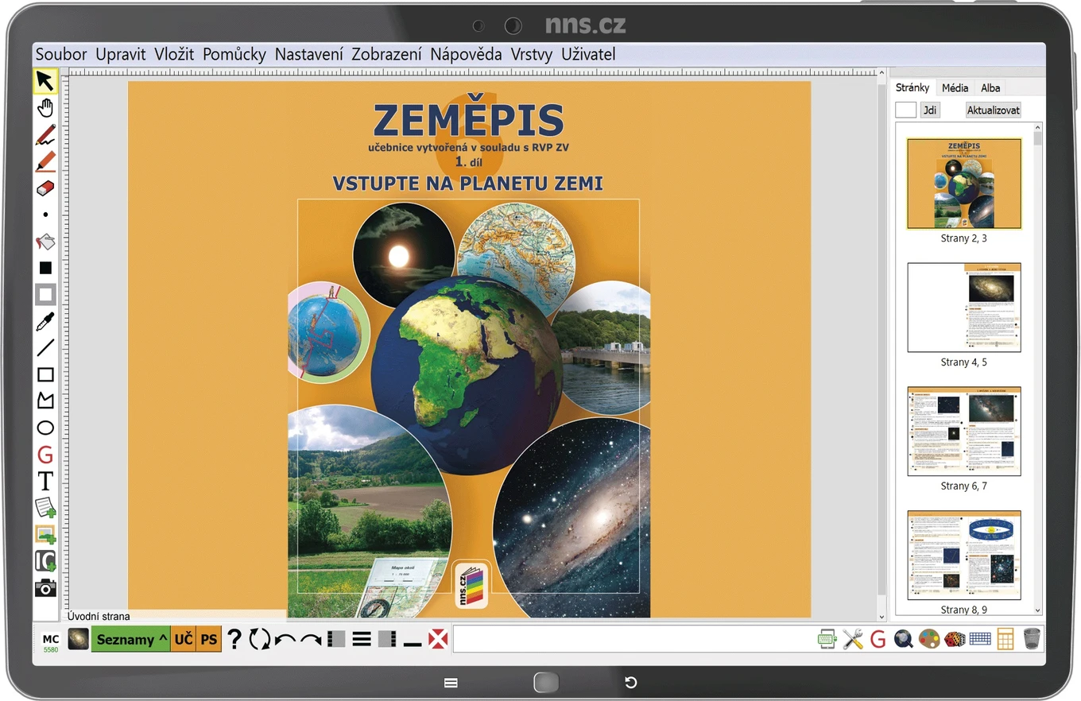Switch to the Média tab
This screenshot has height=701, width=1081.
955,88
